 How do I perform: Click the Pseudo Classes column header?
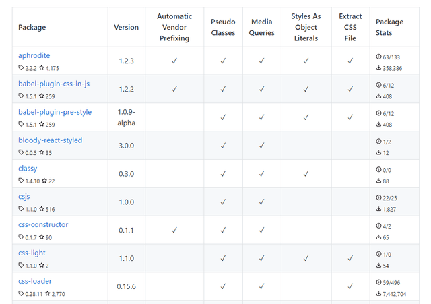click(223, 27)
